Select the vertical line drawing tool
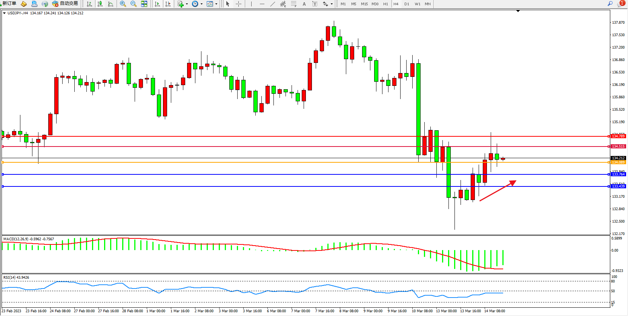Image resolution: width=628 pixels, height=316 pixels. click(251, 4)
